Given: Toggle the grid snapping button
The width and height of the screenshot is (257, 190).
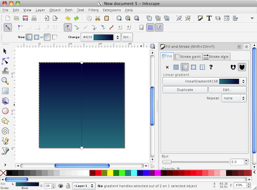Looking at the screenshot, I should [150, 28].
